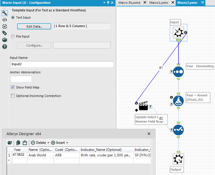Click the #1 connection label

(x=161, y=68)
